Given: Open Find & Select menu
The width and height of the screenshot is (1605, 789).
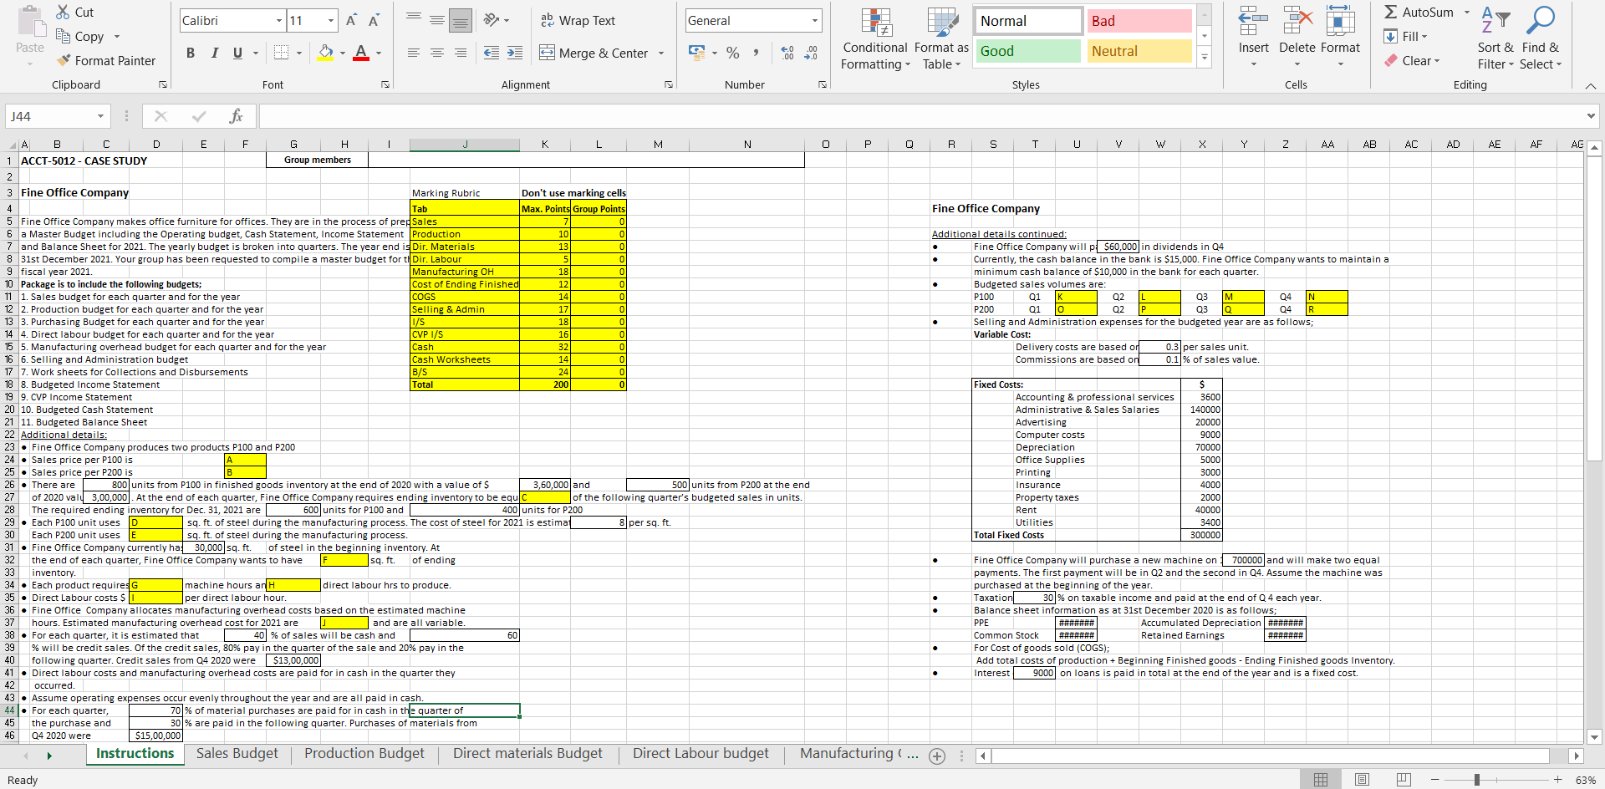Looking at the screenshot, I should tap(1540, 39).
